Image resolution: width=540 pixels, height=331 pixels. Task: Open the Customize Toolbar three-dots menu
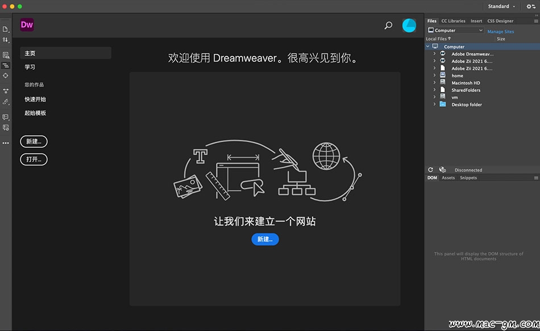click(x=6, y=143)
